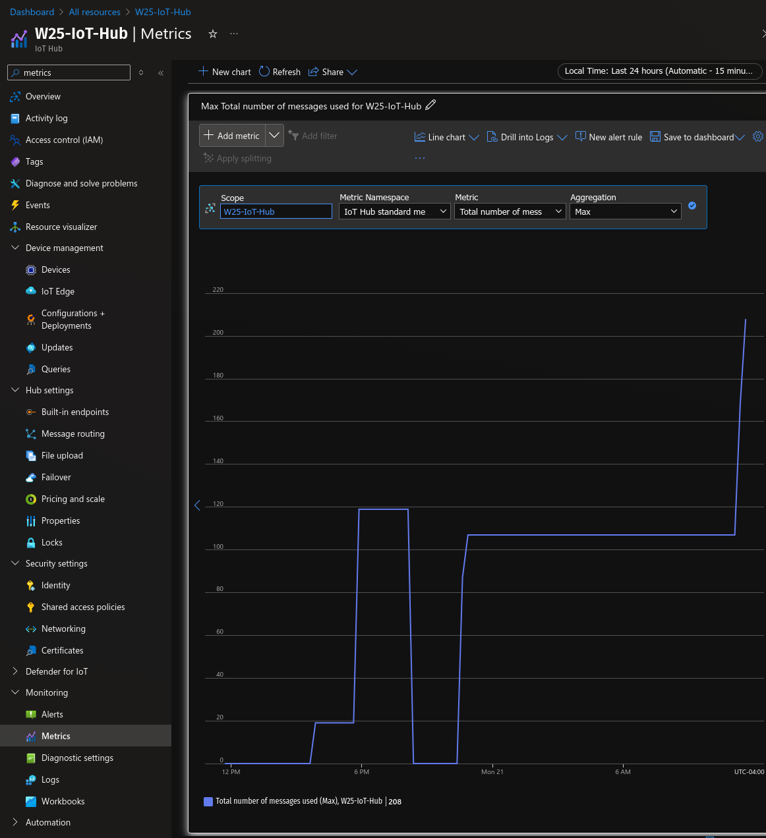
Task: Click the blue checkmark on metric row
Action: 692,206
